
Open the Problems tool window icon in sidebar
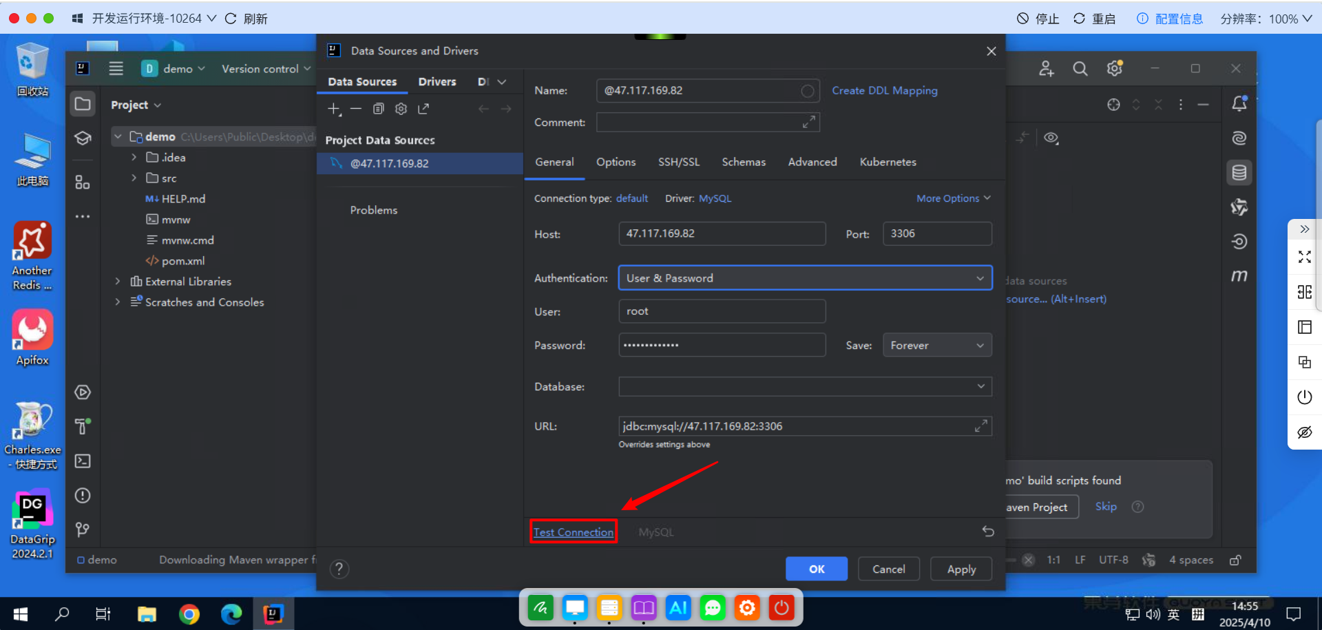(x=83, y=496)
